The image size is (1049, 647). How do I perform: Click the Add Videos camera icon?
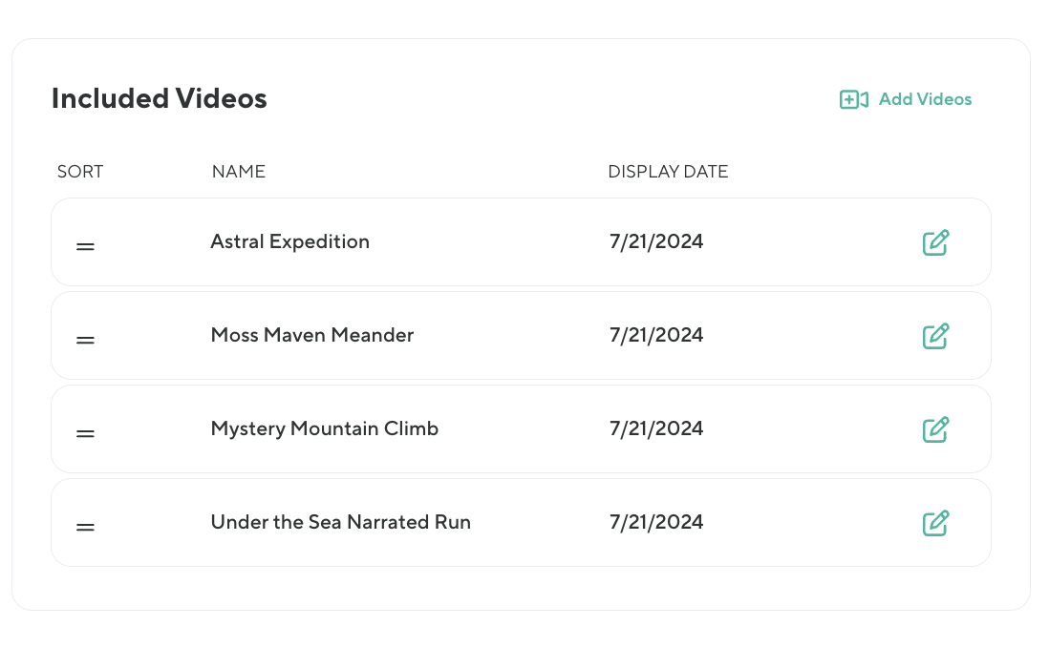coord(853,99)
